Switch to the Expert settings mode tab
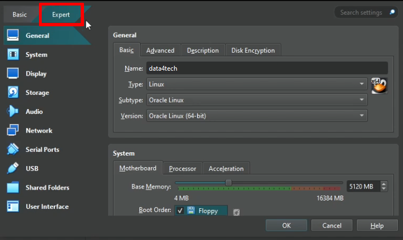 [61, 15]
